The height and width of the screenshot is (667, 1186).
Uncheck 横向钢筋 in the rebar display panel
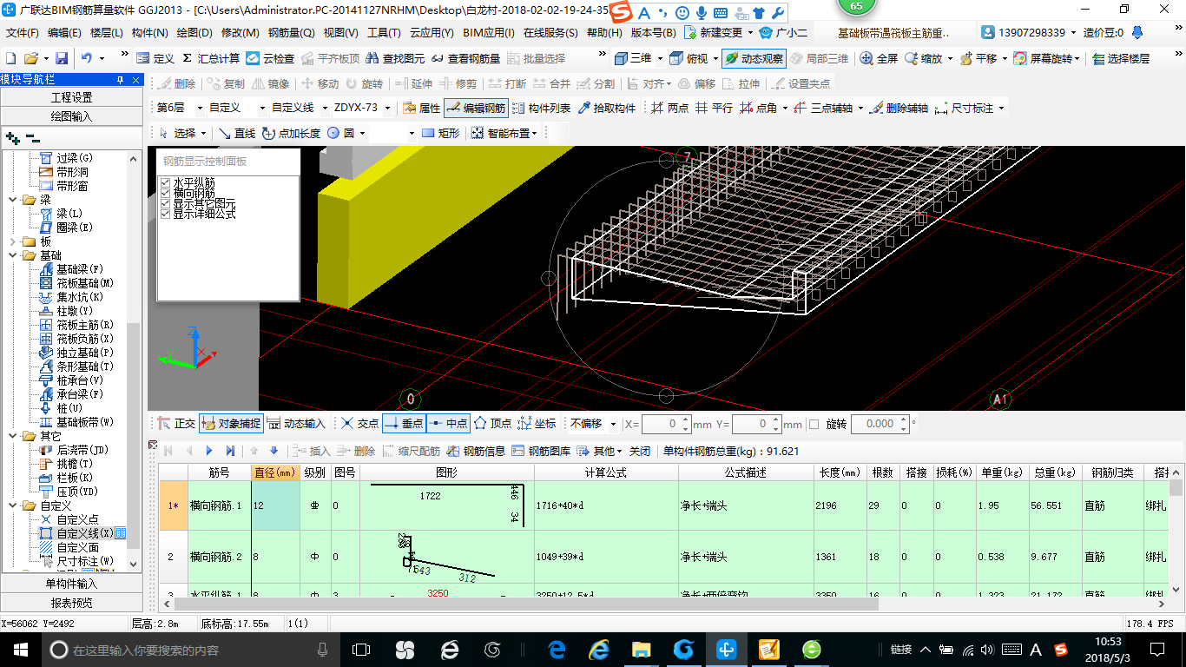point(165,193)
